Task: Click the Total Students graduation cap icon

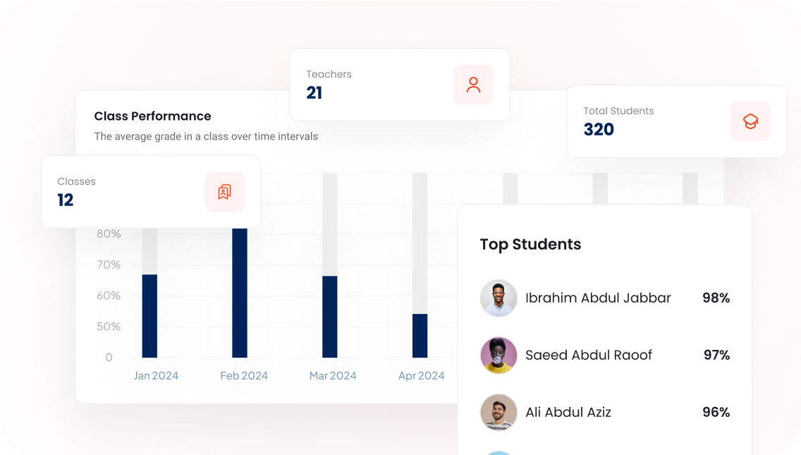Action: pyautogui.click(x=750, y=121)
